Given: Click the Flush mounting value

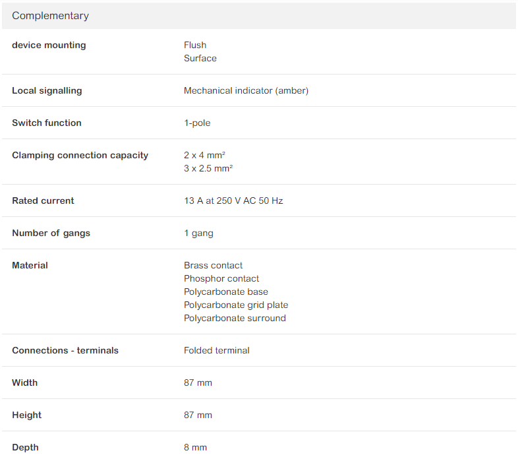Looking at the screenshot, I should coord(195,45).
